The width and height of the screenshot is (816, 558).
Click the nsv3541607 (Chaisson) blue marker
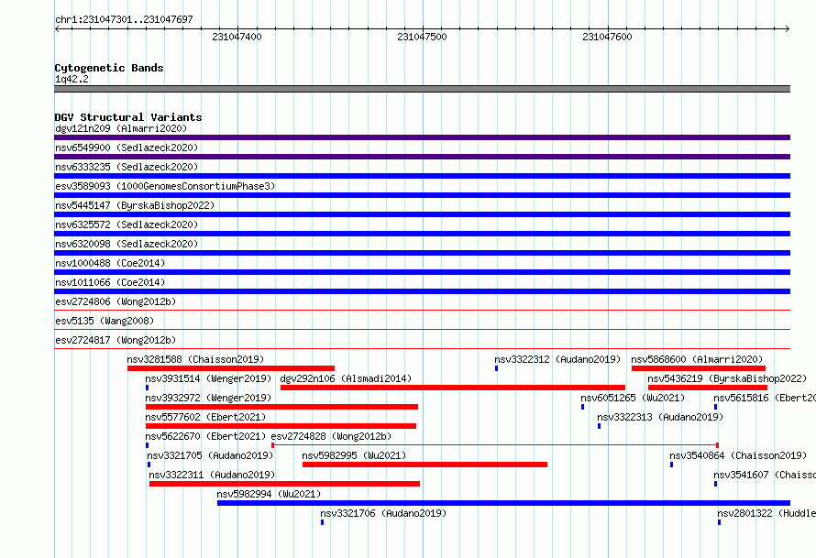(x=715, y=484)
